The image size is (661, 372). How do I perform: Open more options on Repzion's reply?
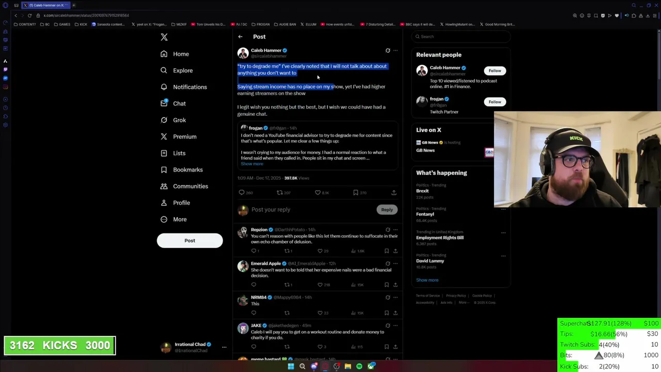pos(396,230)
